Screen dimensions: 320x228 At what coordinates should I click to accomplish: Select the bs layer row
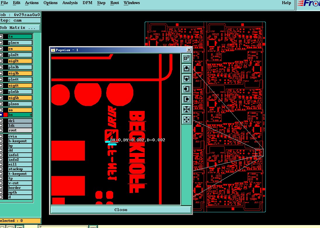(x=20, y=115)
